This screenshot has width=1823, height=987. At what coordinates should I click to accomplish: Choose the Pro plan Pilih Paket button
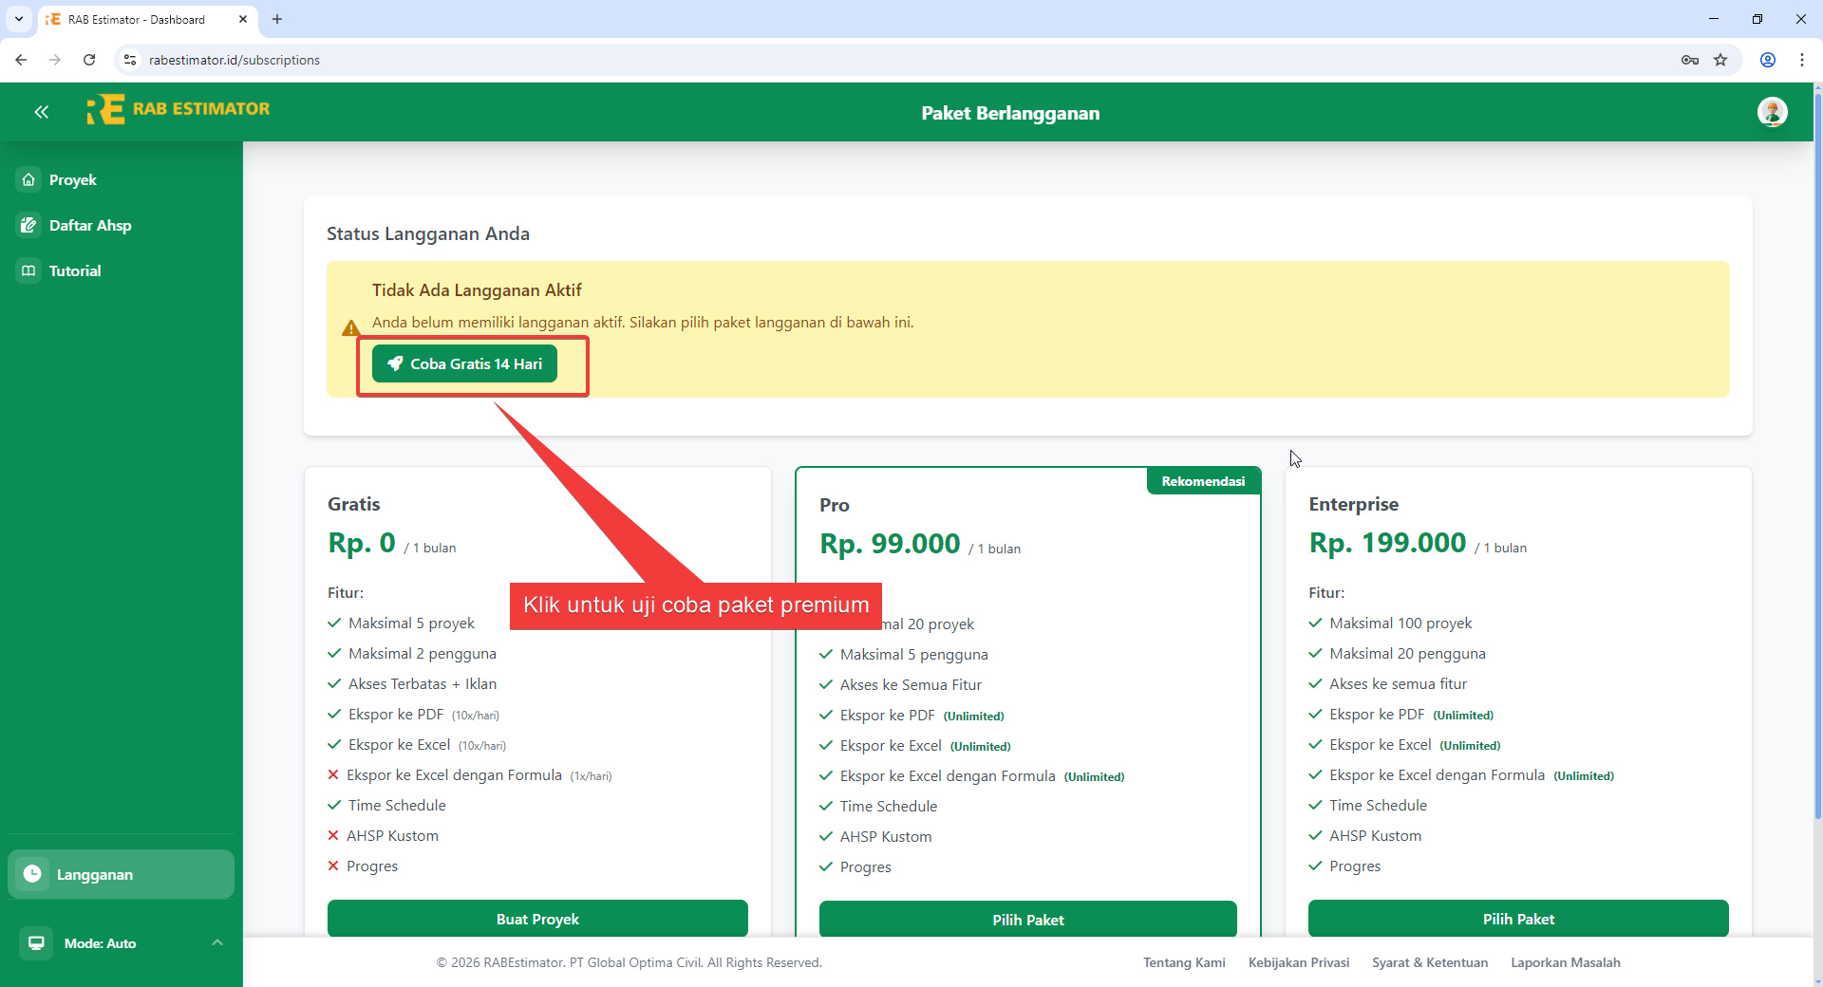tap(1027, 919)
